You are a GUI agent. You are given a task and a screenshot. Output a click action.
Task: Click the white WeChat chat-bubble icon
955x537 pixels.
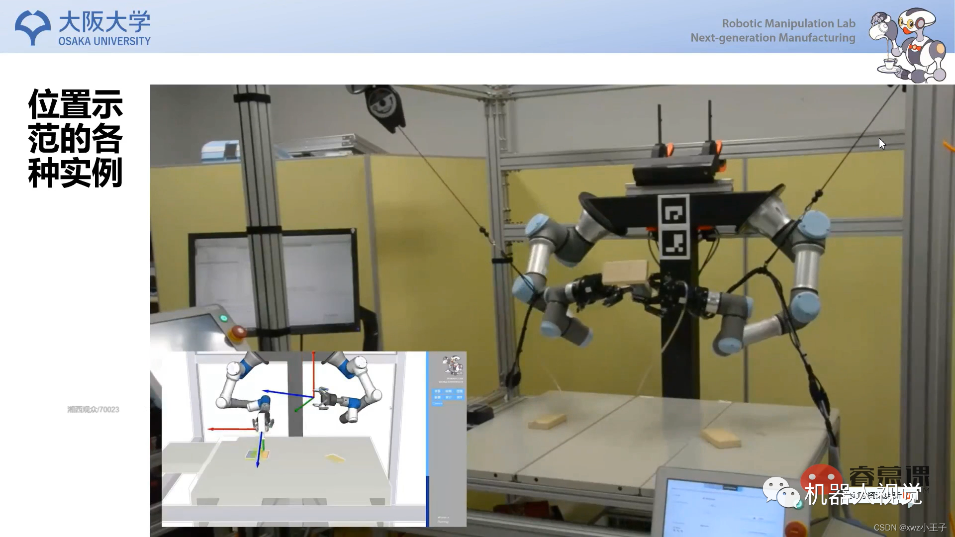[x=781, y=492]
